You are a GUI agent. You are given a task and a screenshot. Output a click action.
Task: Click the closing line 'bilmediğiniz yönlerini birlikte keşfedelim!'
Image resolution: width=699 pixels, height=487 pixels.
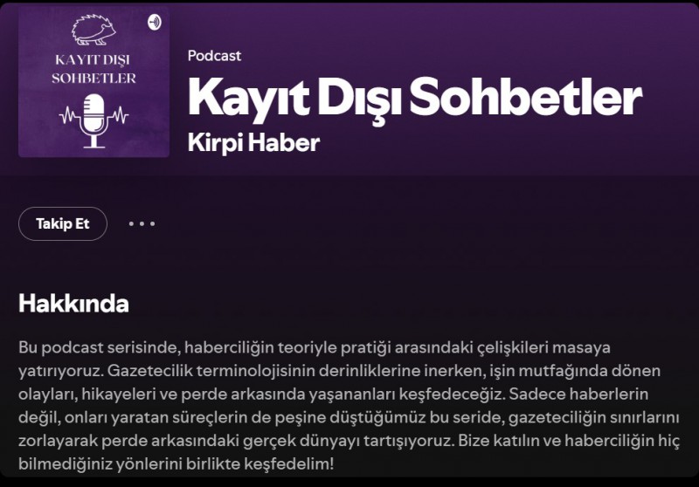(176, 463)
